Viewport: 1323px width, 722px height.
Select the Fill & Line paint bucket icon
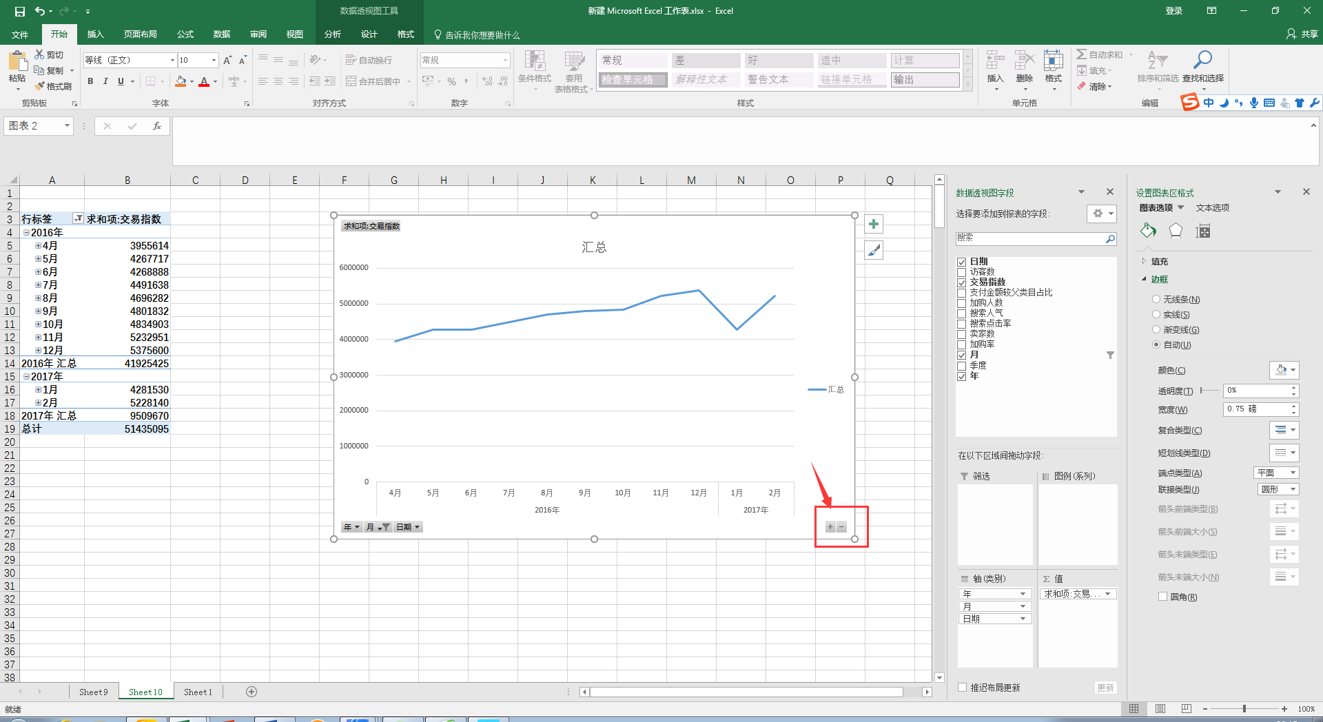(x=1148, y=231)
